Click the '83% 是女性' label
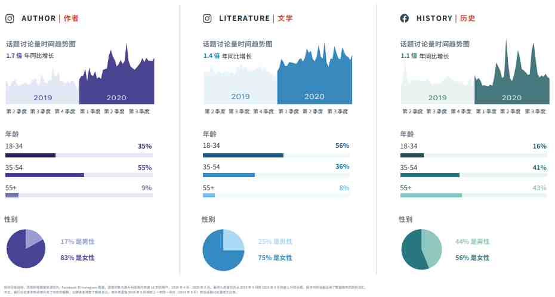The width and height of the screenshot is (555, 297). pos(78,258)
